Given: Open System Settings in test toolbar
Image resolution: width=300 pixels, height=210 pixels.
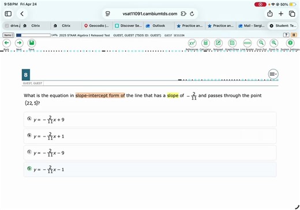Looking at the screenshot, I should click(290, 43).
